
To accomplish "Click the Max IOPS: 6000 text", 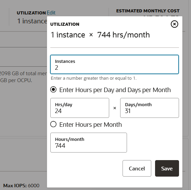I will [21, 186].
